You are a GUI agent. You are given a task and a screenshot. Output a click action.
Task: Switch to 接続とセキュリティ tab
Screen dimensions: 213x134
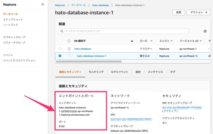tap(70, 72)
